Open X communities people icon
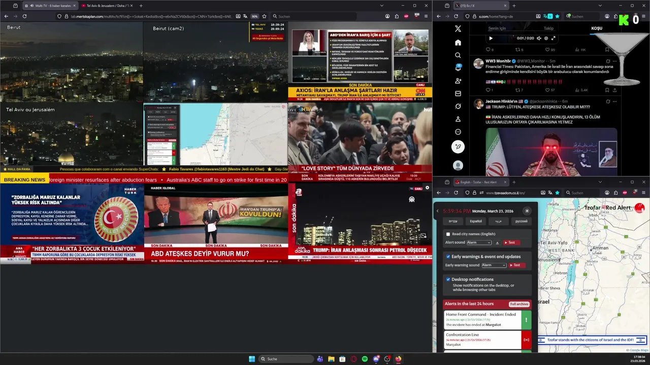The height and width of the screenshot is (365, 650). [x=458, y=81]
